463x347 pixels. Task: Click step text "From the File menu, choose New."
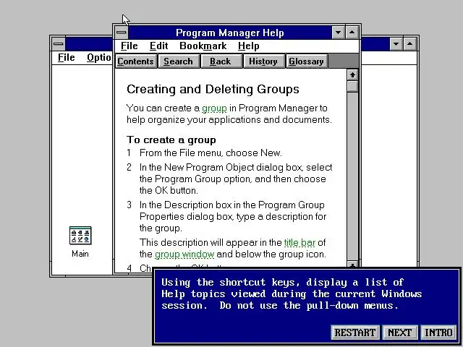pyautogui.click(x=211, y=153)
